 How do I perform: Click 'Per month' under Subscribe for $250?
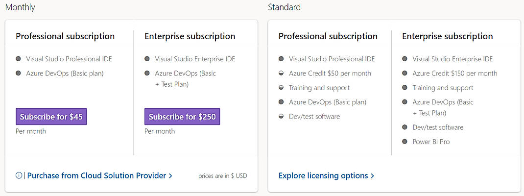[x=160, y=131]
